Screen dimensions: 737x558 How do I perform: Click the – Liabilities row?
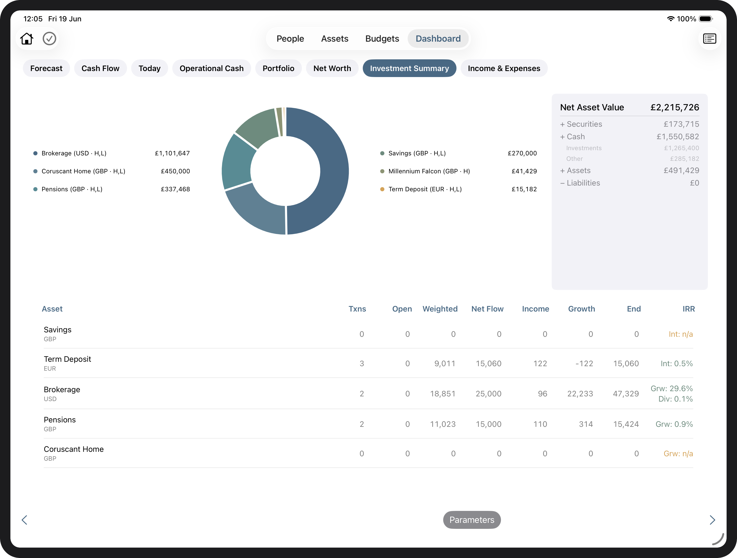click(x=629, y=183)
